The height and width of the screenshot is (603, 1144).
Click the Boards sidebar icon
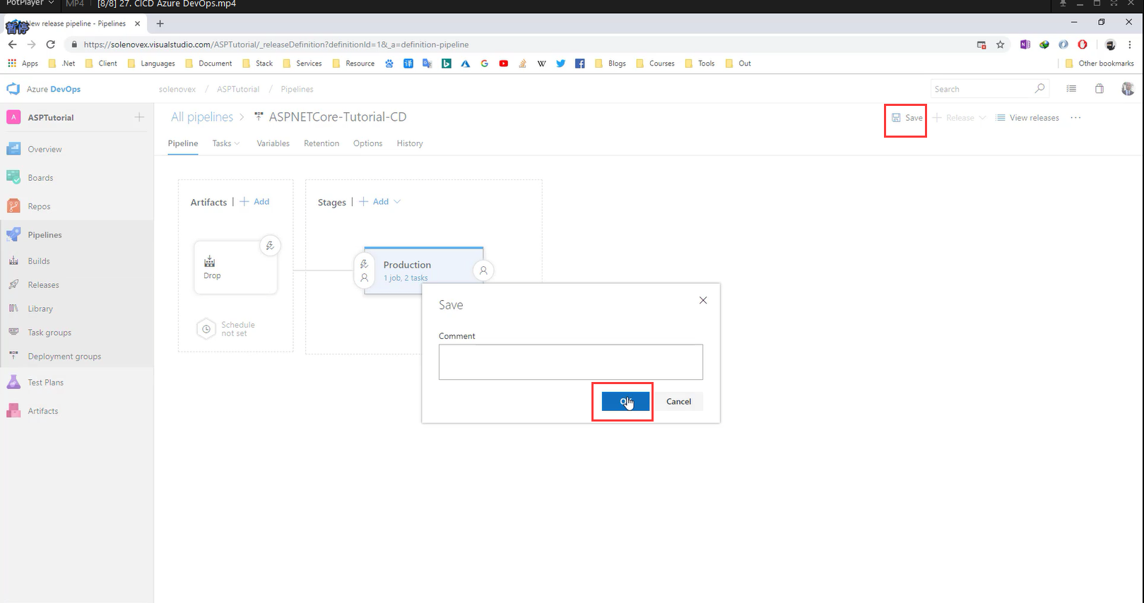(x=13, y=178)
